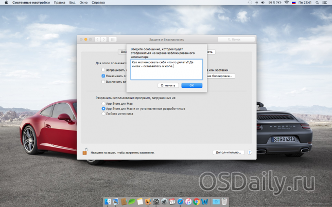Select the "Любого источника" radio option

tap(103, 114)
